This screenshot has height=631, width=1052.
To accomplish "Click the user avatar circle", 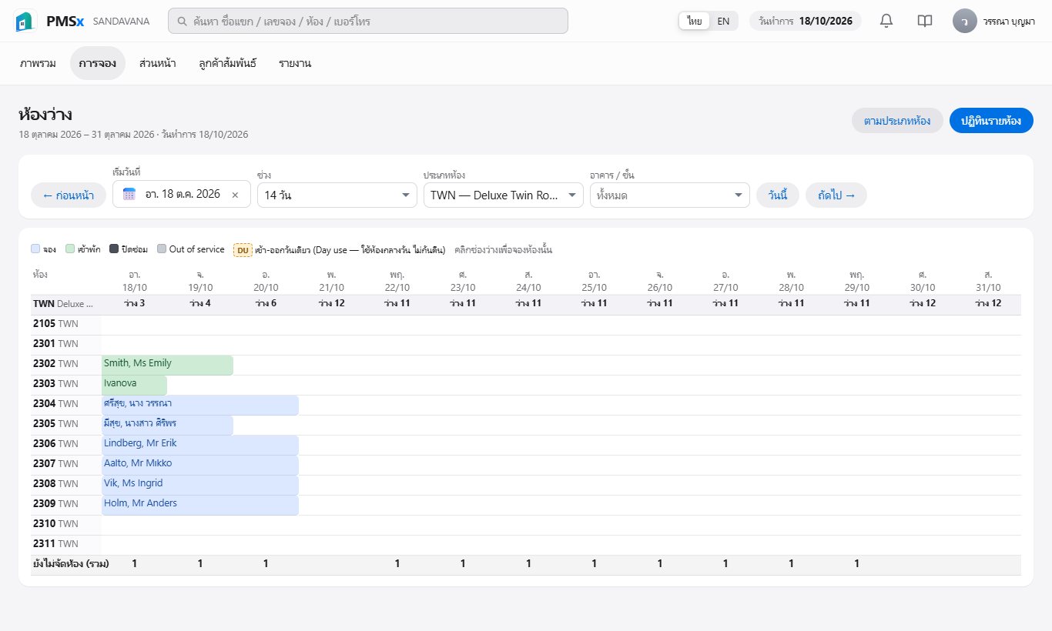I will (x=965, y=21).
